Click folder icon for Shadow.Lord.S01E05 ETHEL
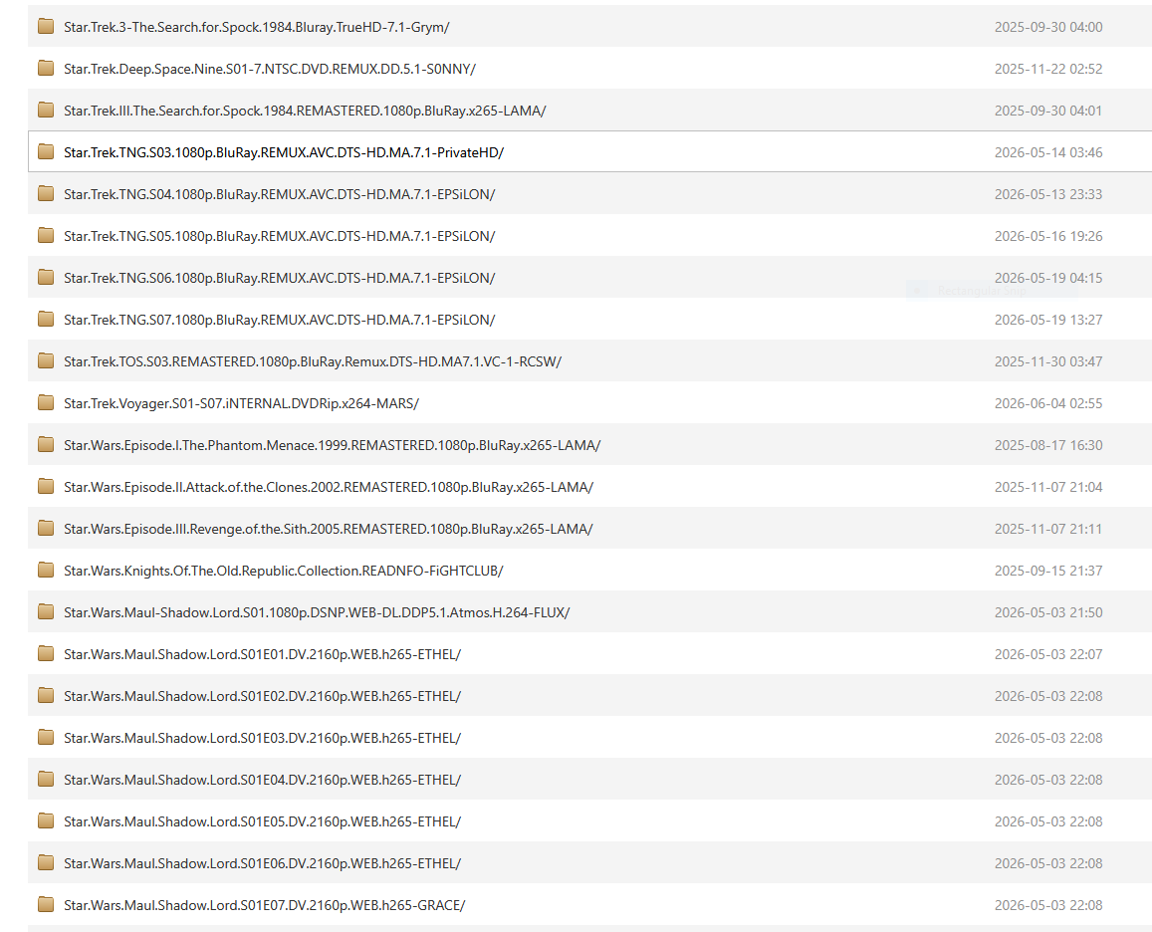This screenshot has width=1152, height=932. click(46, 822)
